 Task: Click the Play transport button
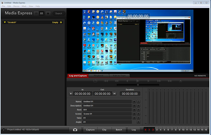[138, 81]
